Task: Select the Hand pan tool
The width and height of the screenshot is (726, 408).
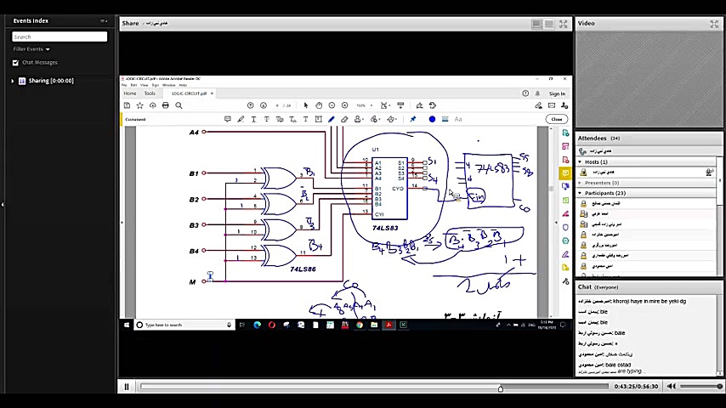Action: (319, 105)
